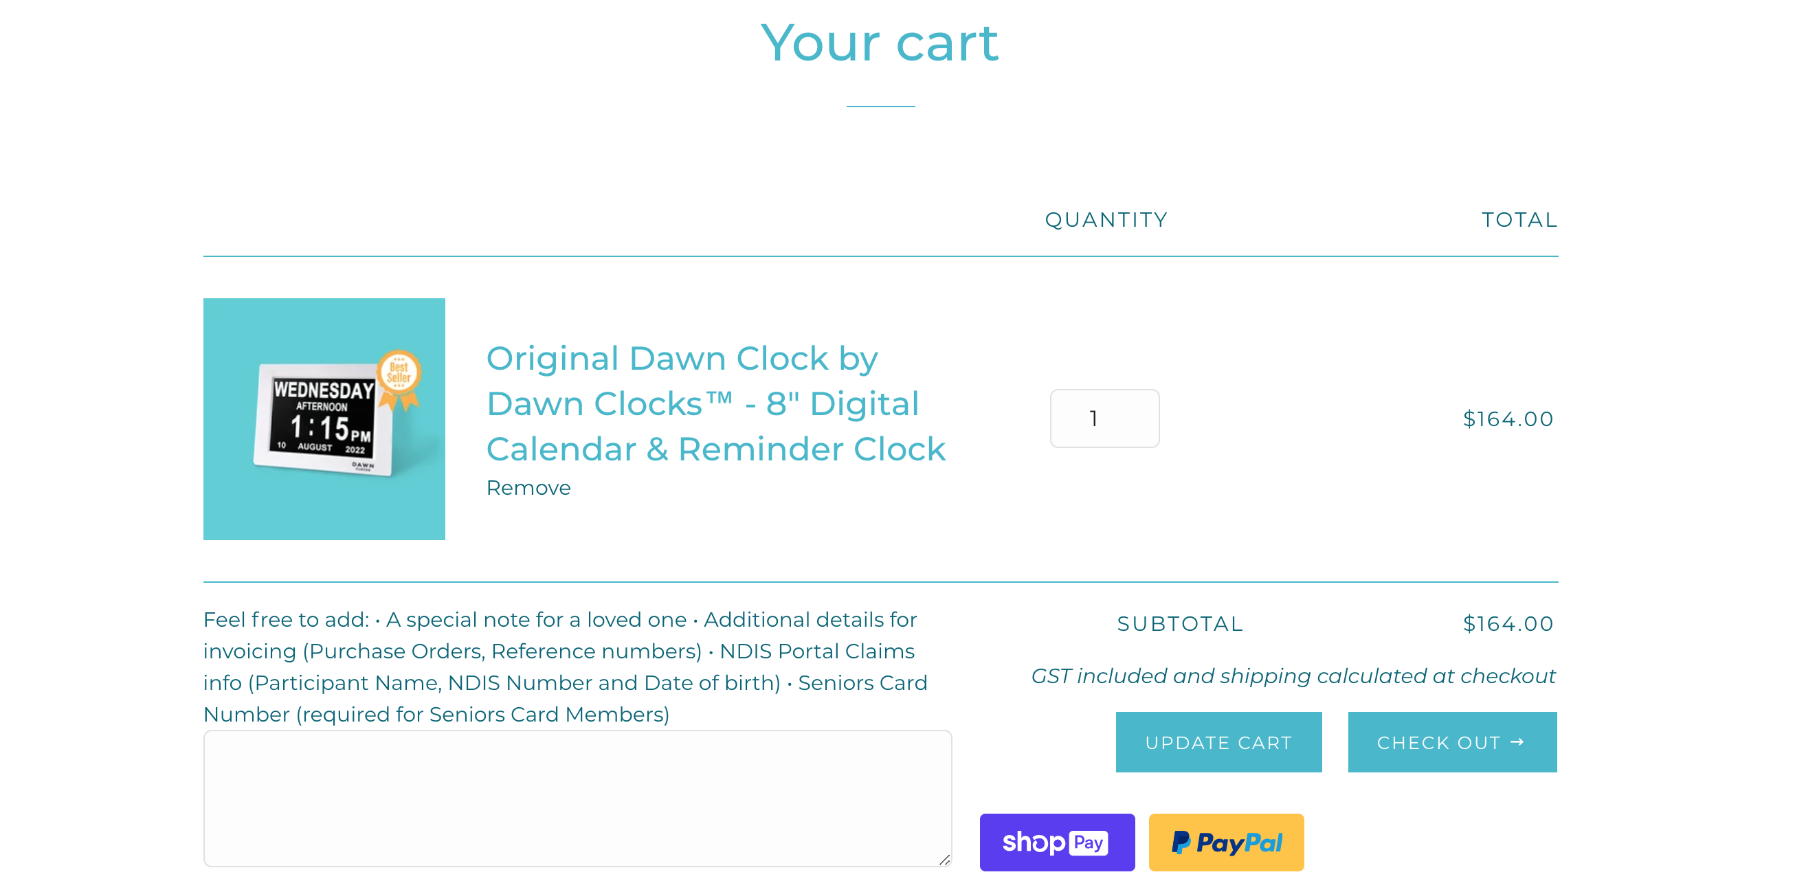Pay with the yellow PayPal button

pos(1226,842)
